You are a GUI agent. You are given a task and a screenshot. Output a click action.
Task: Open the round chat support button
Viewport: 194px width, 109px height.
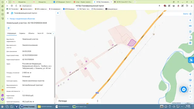click(x=184, y=89)
